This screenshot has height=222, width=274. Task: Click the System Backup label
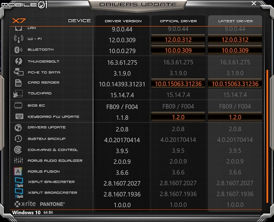(x=46, y=139)
